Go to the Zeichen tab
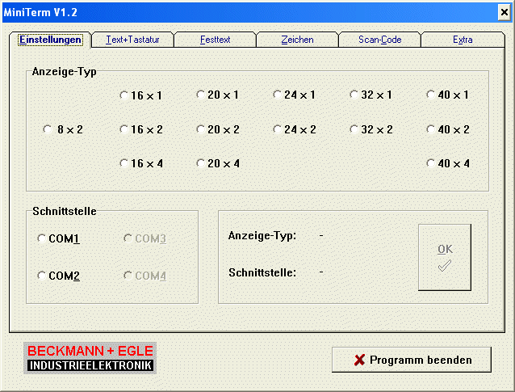 [297, 40]
